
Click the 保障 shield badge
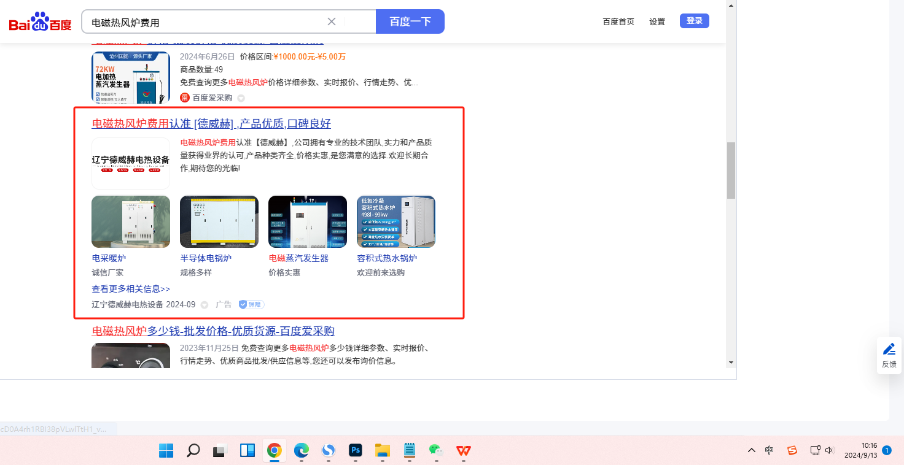(251, 304)
